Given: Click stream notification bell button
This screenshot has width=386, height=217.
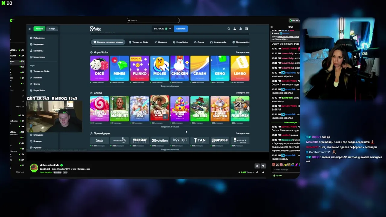Looking at the screenshot, I should pos(257,166).
